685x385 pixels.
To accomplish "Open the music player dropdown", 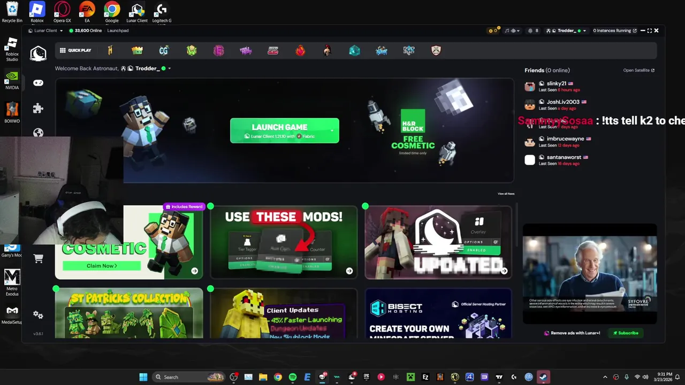I will [513, 30].
